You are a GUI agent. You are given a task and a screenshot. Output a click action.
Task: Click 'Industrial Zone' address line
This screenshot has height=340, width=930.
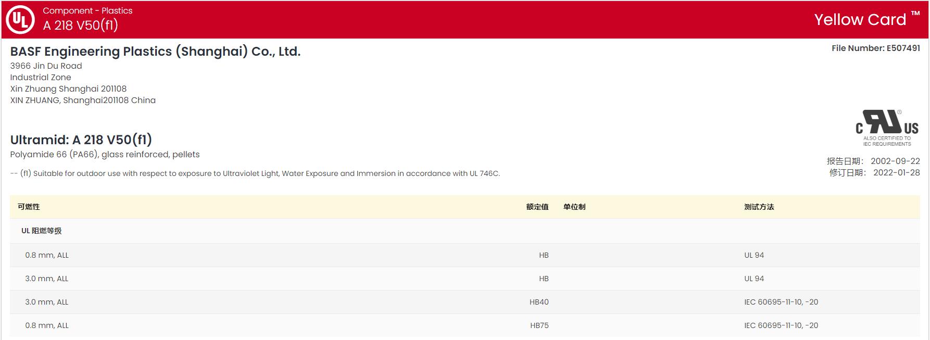41,77
